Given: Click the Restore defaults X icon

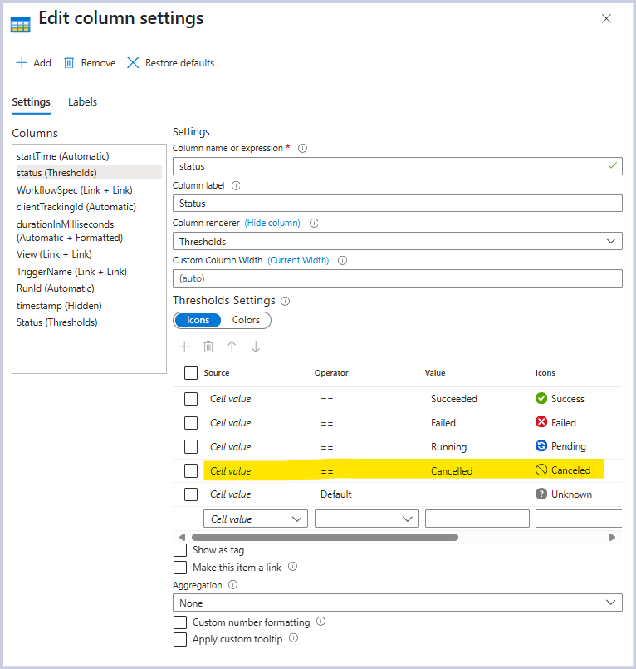Looking at the screenshot, I should [x=133, y=63].
